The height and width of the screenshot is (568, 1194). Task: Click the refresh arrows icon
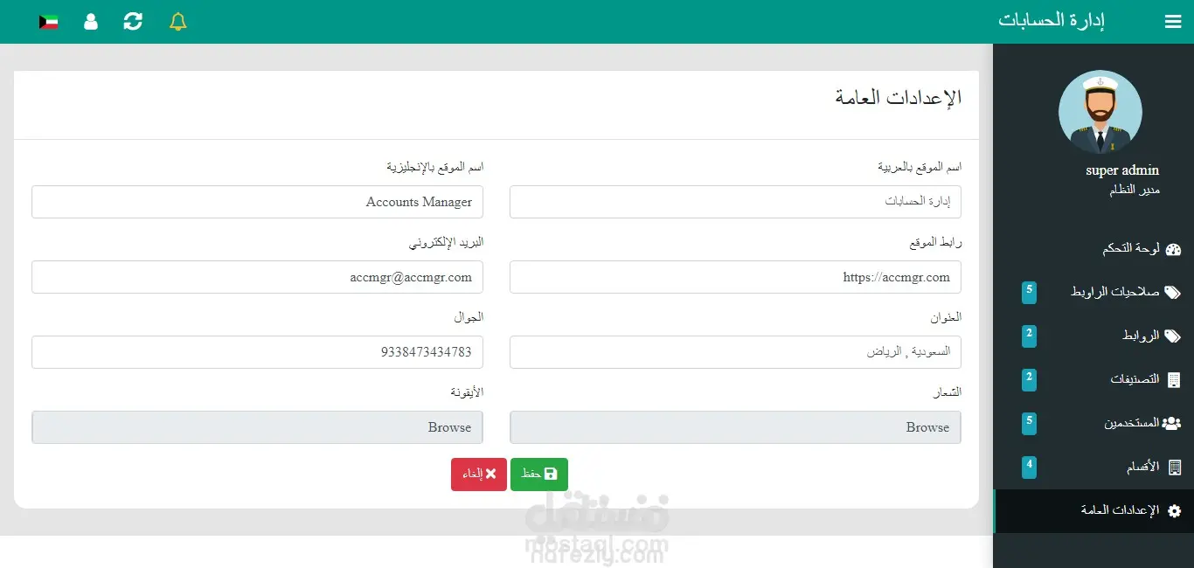[133, 22]
